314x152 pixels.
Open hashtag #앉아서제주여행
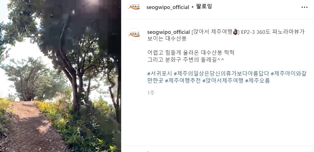223,81
